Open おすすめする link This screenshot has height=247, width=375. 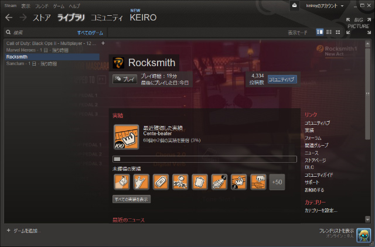click(x=315, y=190)
